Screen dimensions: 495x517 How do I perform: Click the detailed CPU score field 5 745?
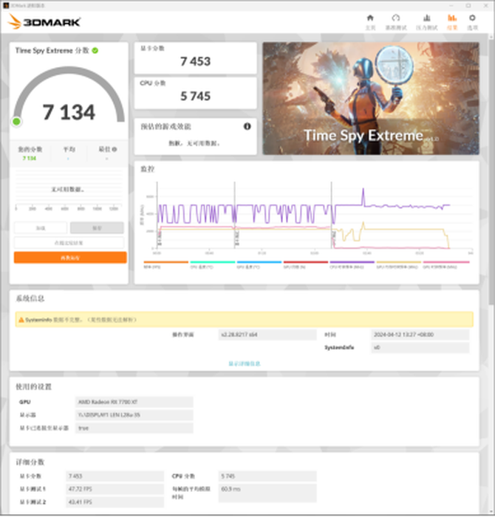[x=267, y=476]
